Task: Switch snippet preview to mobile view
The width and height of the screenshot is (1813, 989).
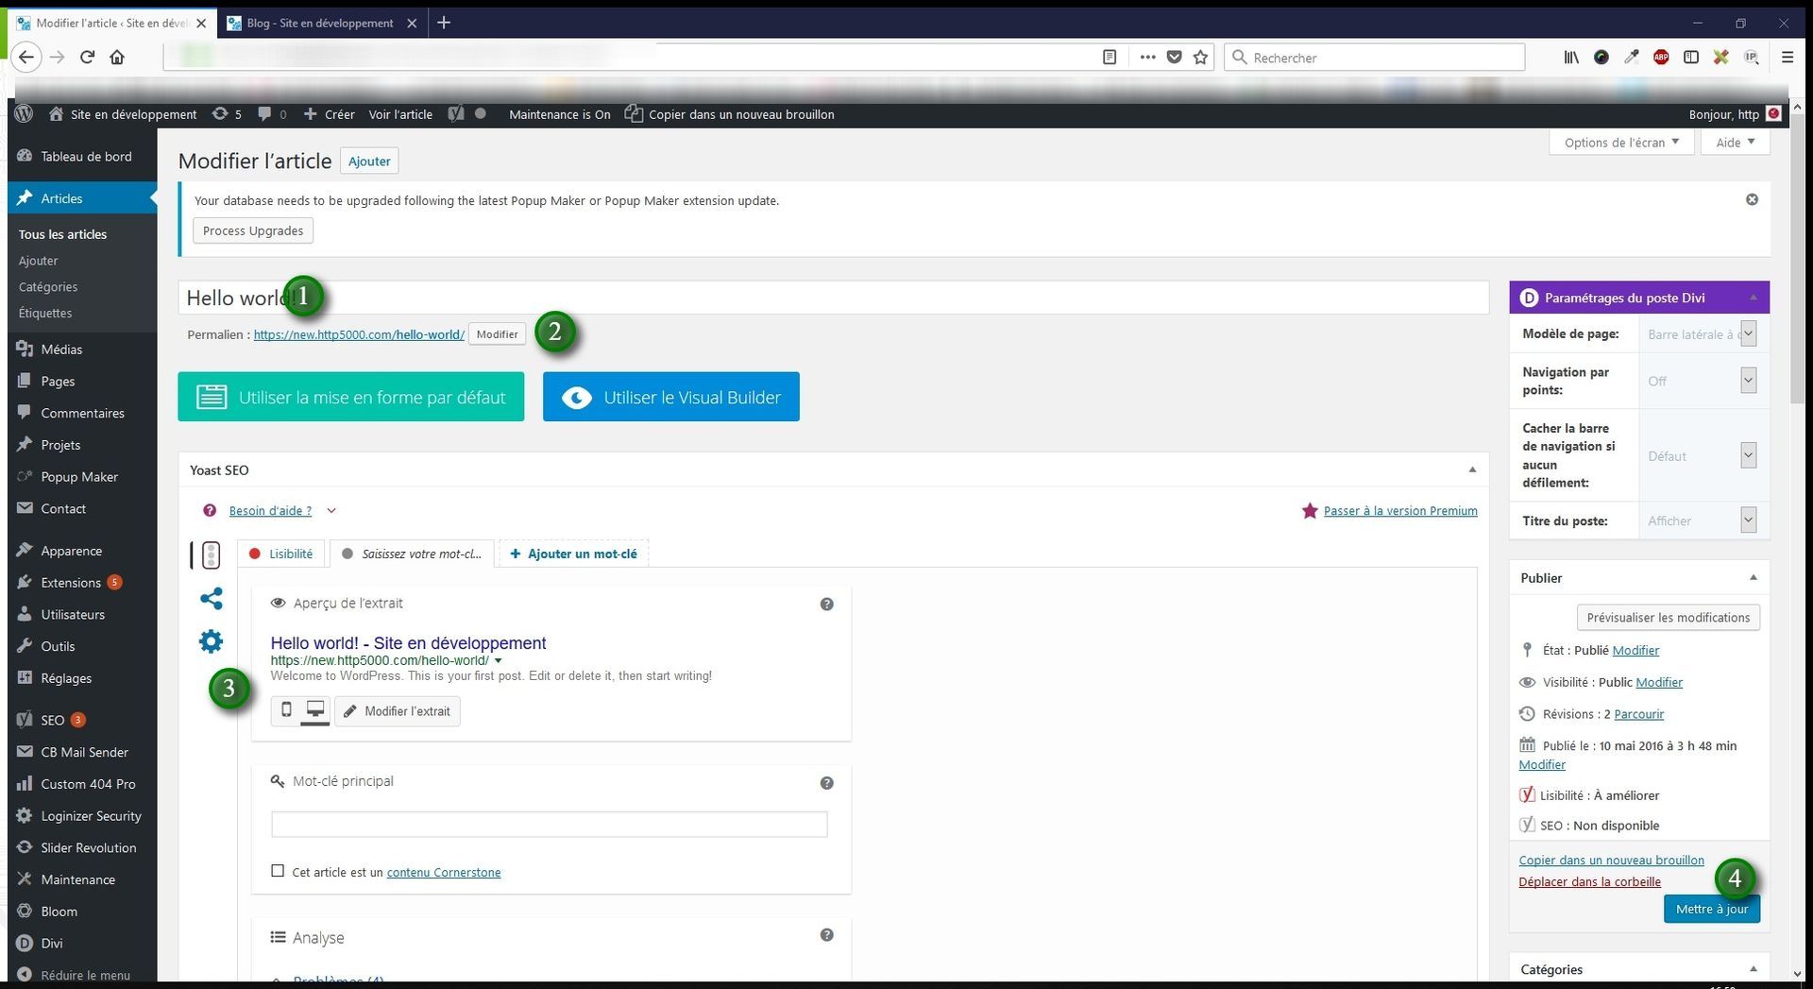Action: coord(286,710)
